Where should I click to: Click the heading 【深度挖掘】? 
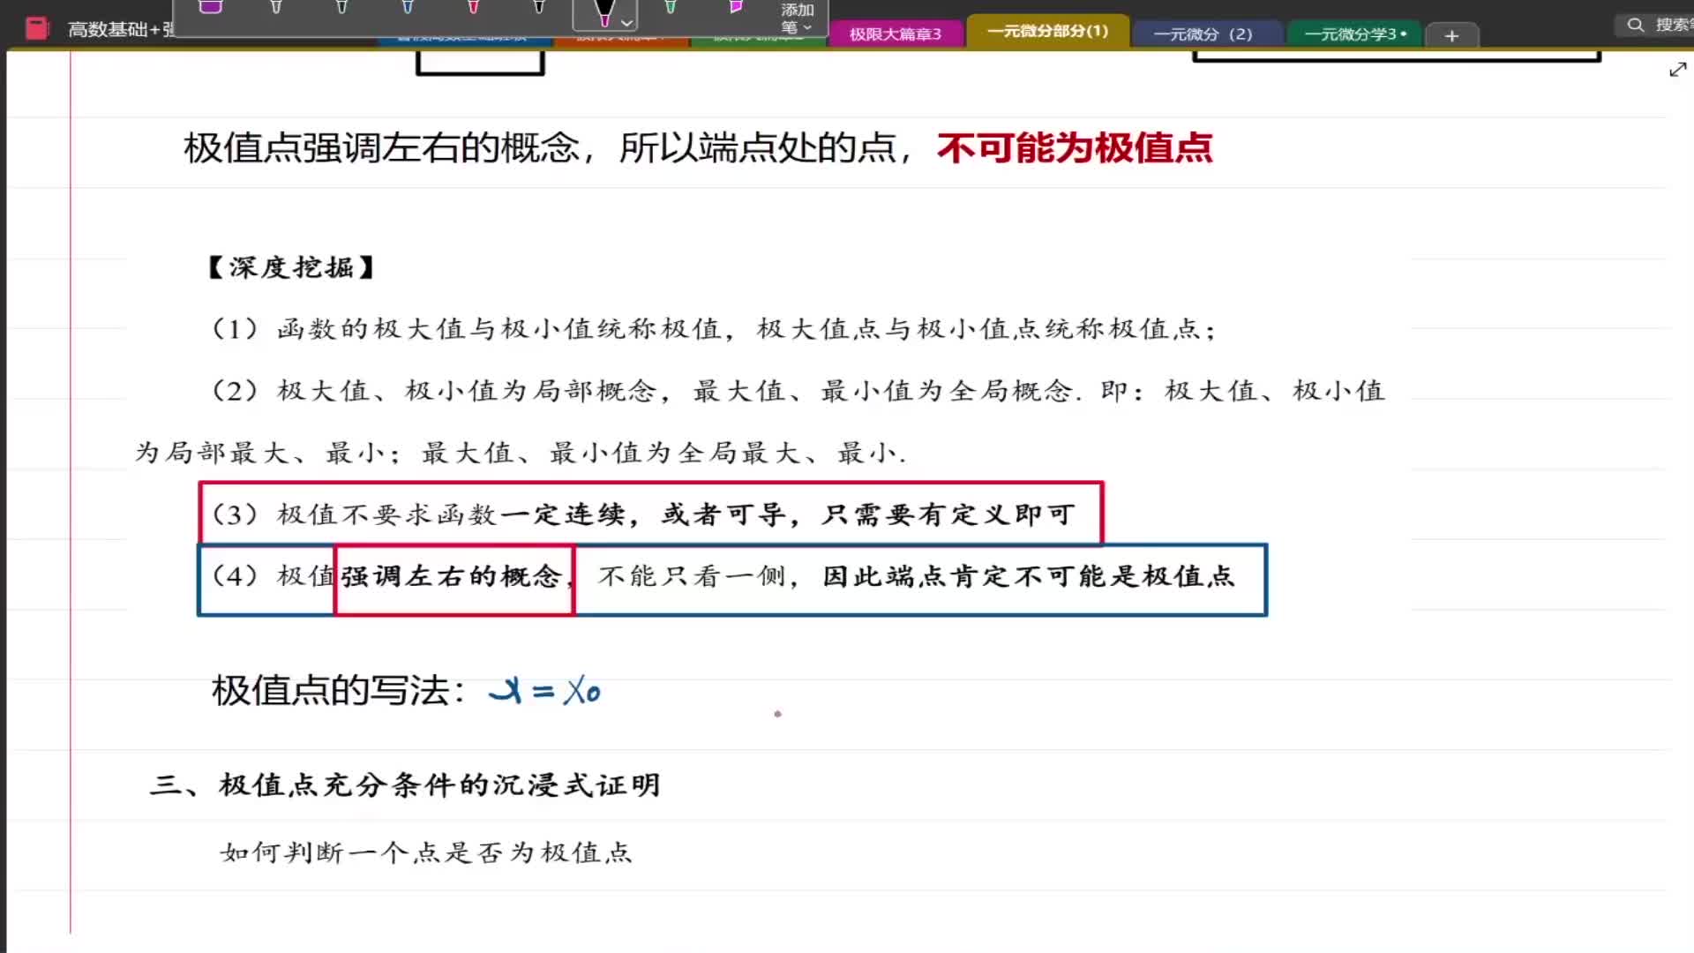(291, 267)
